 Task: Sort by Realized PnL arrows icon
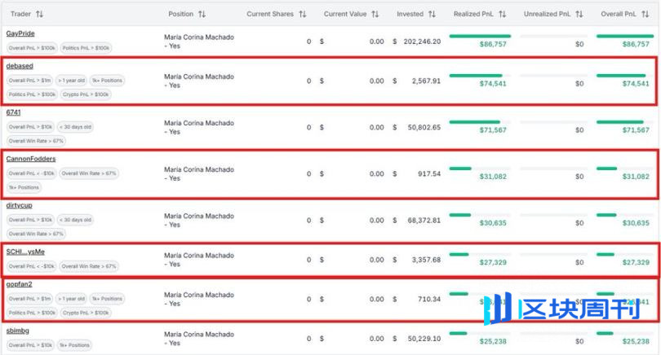[x=503, y=15]
